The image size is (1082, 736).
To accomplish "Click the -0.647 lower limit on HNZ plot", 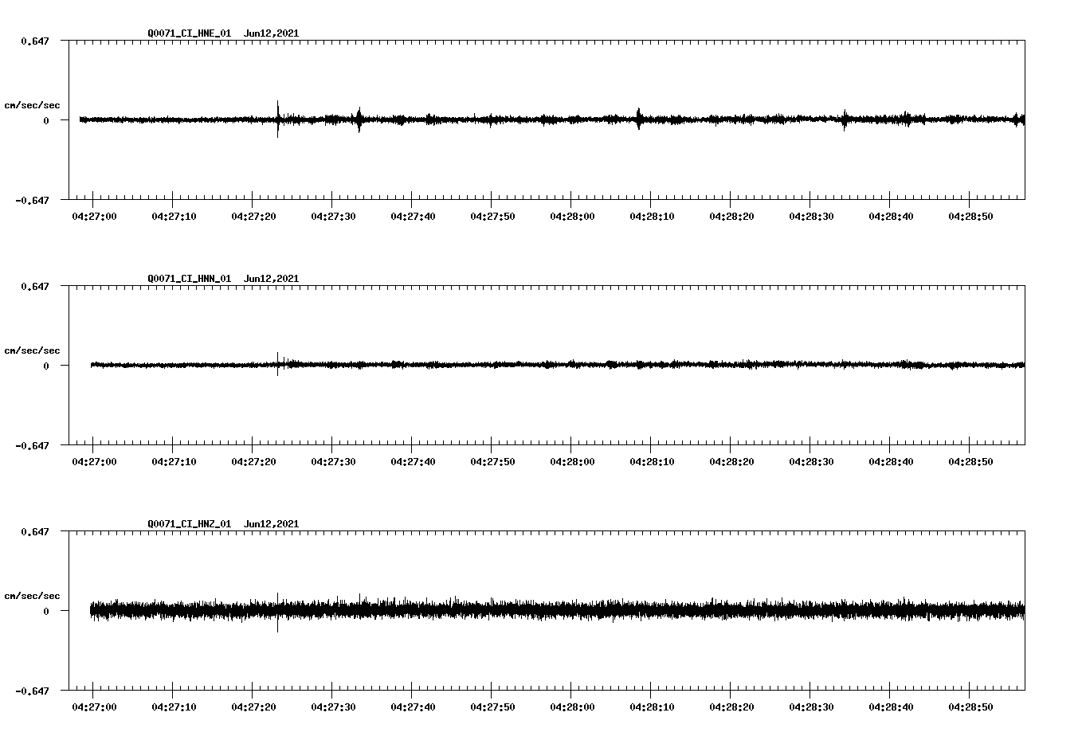I will [32, 691].
